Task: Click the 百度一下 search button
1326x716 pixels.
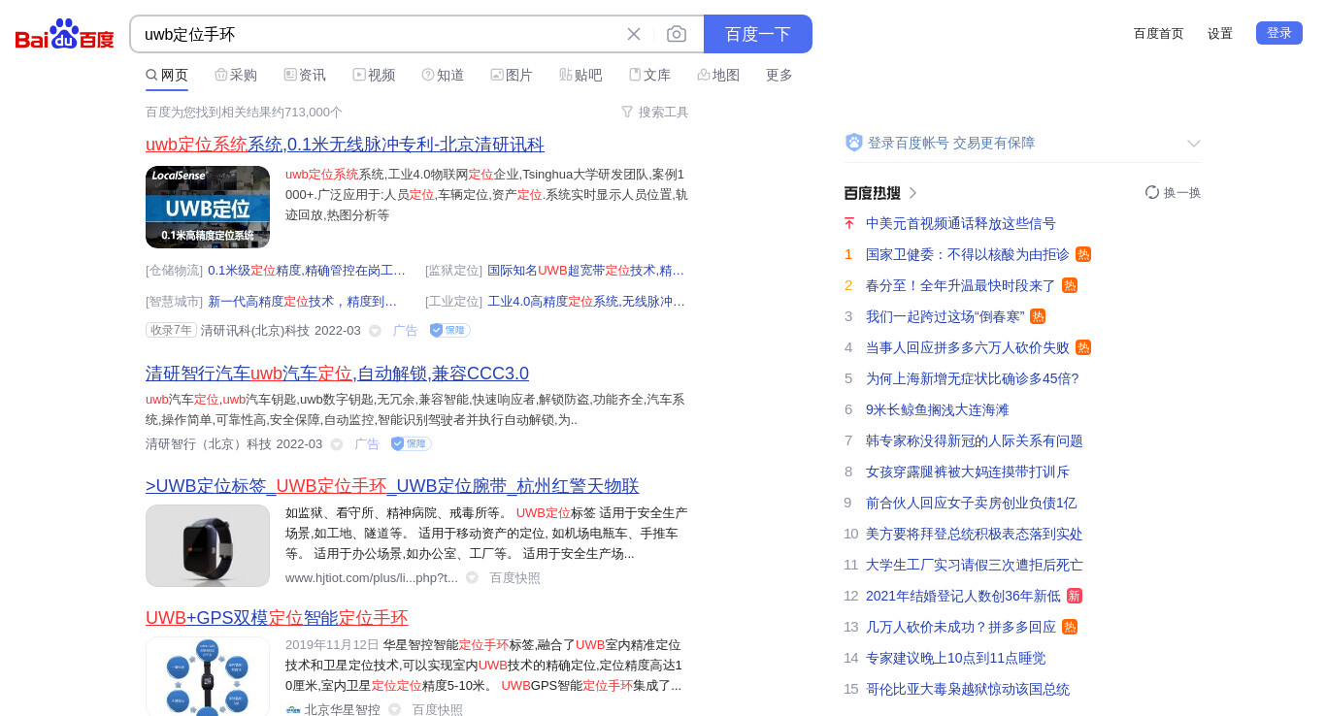Action: click(x=758, y=34)
